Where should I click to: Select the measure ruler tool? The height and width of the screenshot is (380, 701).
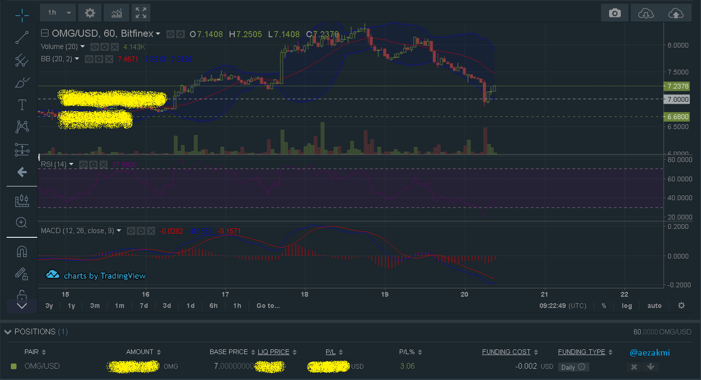click(x=22, y=201)
